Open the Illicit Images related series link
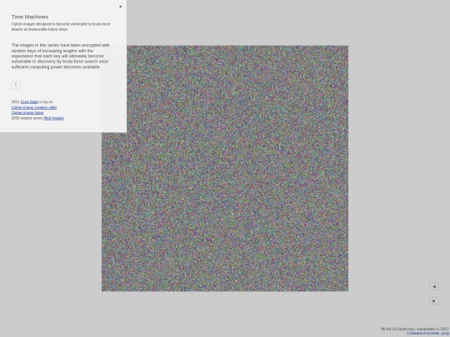450x337 pixels. (53, 118)
